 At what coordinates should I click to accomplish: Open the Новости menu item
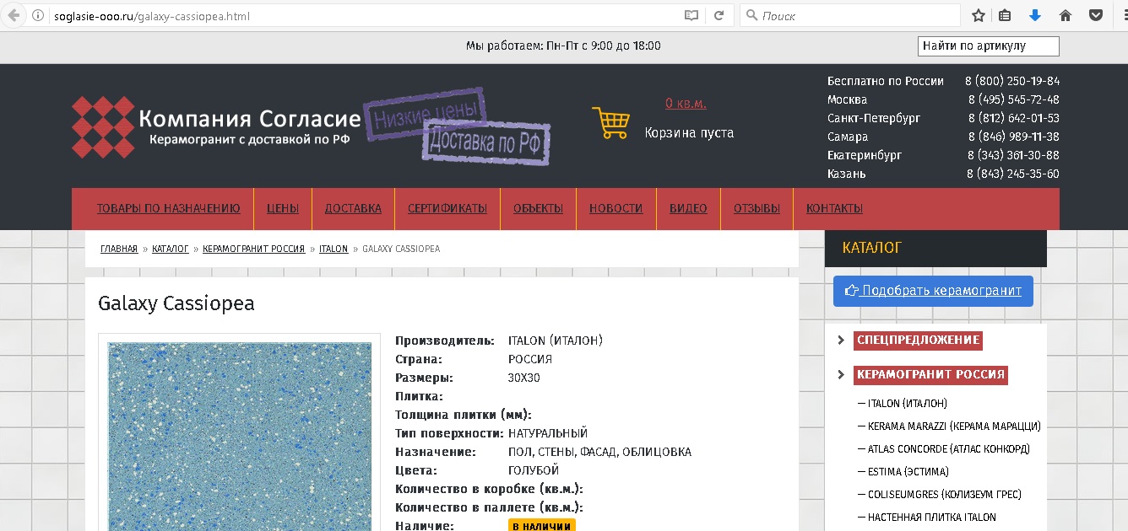click(x=616, y=208)
